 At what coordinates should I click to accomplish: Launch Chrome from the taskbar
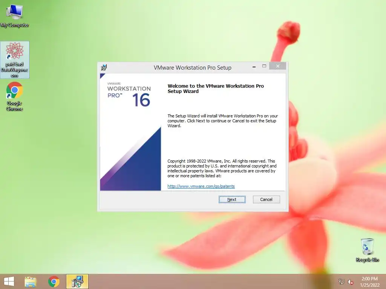pos(54,281)
